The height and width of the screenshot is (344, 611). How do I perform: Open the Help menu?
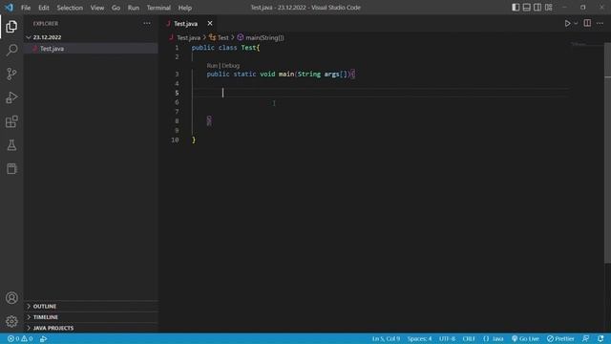coord(184,8)
